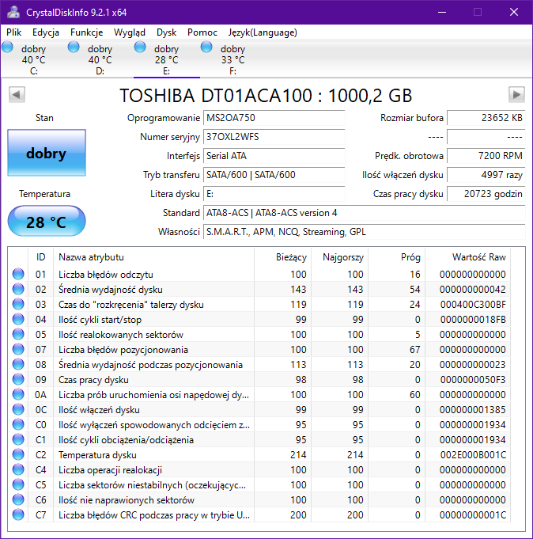Click status orb for attribute C2 temperature
533x539 pixels.
[x=18, y=455]
